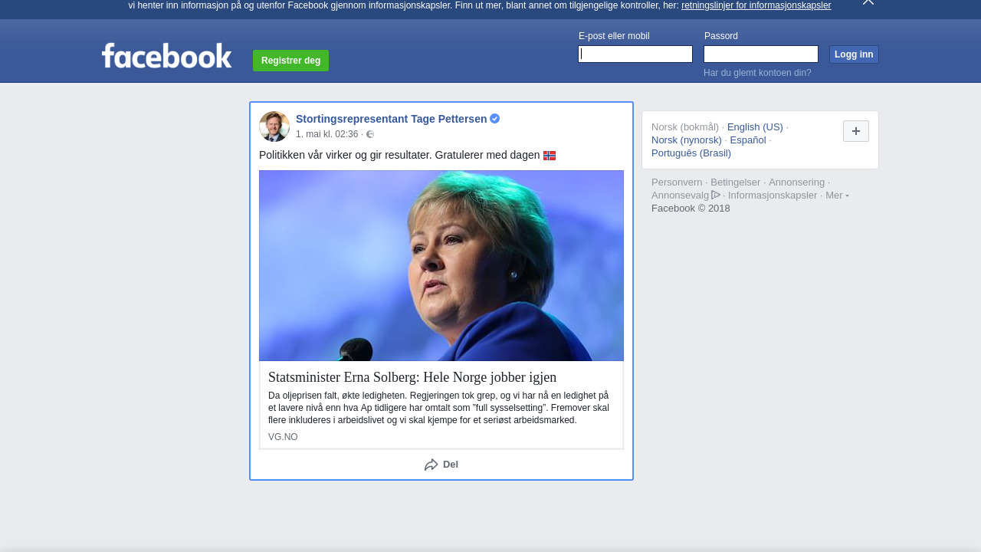Open the post timestamp 1. mai kl. 02:36
The height and width of the screenshot is (552, 981).
(x=327, y=134)
